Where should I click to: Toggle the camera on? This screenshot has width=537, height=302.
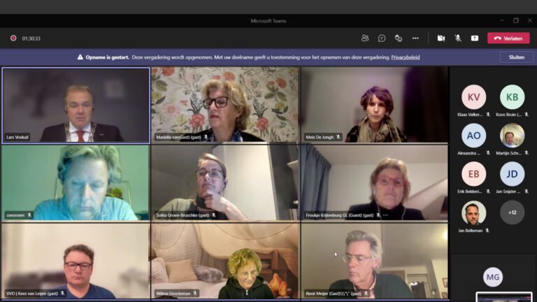[441, 38]
